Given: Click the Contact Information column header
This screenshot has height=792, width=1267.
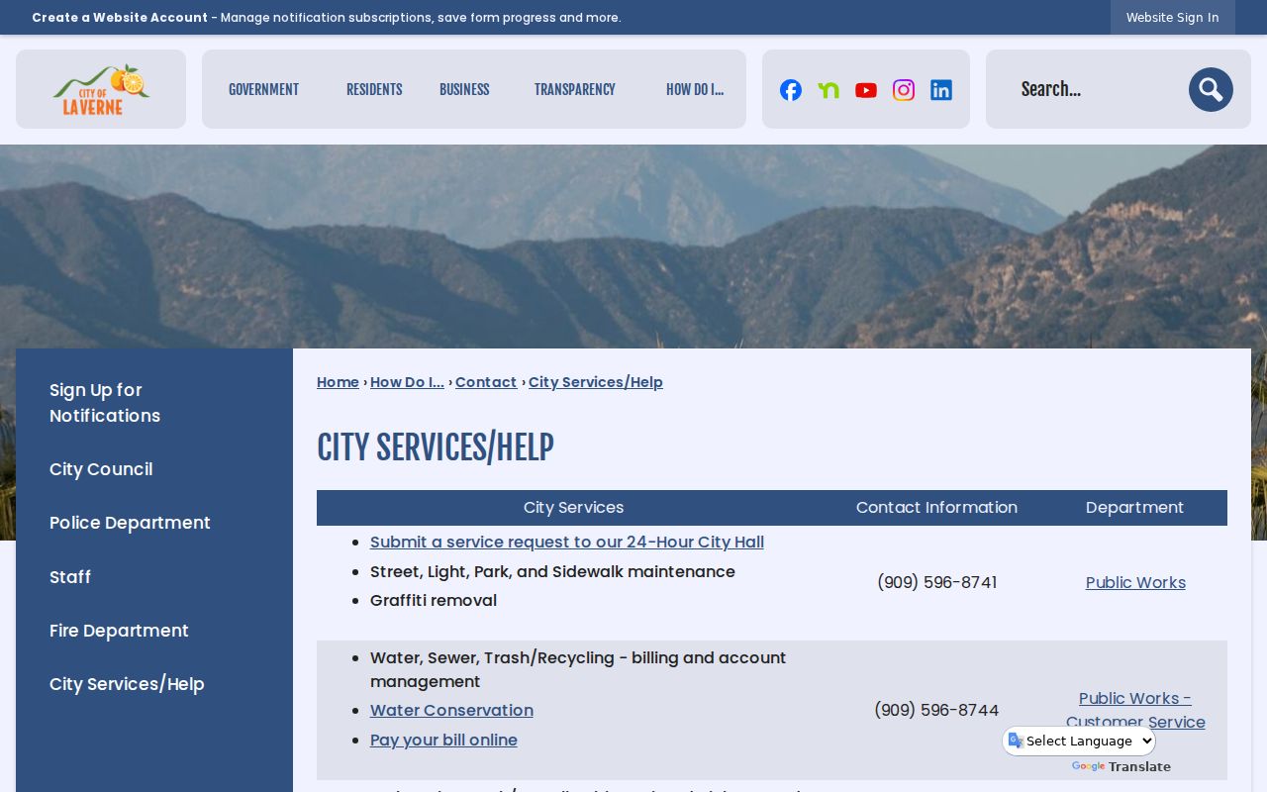Looking at the screenshot, I should coord(936,508).
